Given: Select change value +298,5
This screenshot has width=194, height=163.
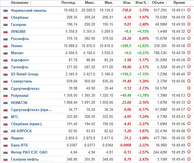Looking at the screenshot, I should (126, 46).
